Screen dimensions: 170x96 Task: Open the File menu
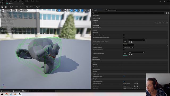[x=7, y=1]
